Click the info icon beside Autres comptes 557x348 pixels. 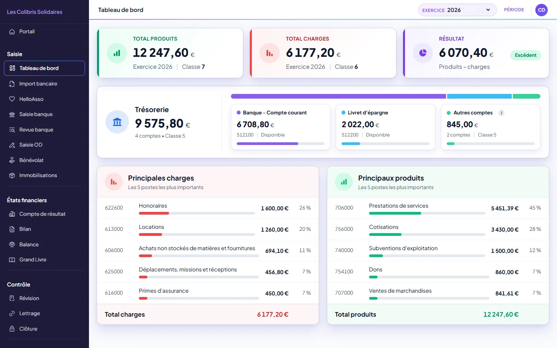tap(501, 113)
